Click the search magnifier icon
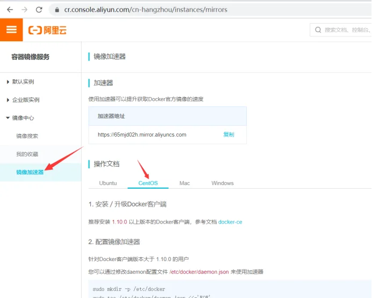This screenshot has height=298, width=372. [318, 30]
